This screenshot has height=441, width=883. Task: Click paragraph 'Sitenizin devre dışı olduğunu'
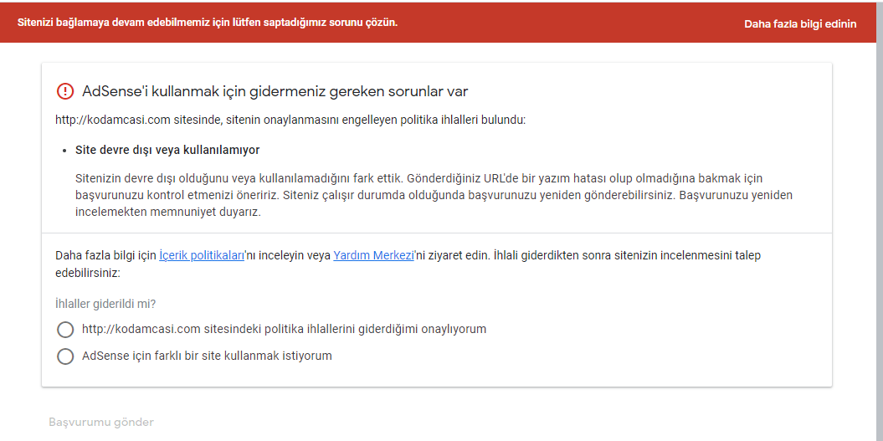[434, 196]
